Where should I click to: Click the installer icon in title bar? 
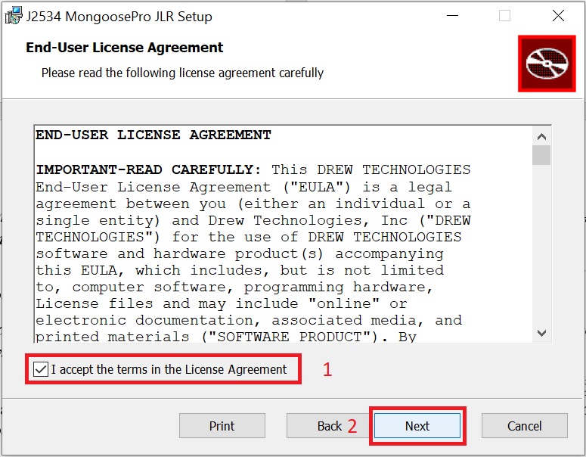[x=14, y=16]
